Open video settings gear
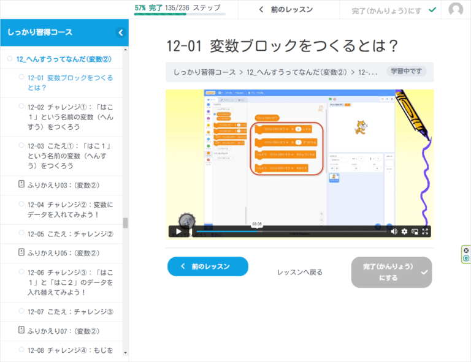 click(404, 232)
